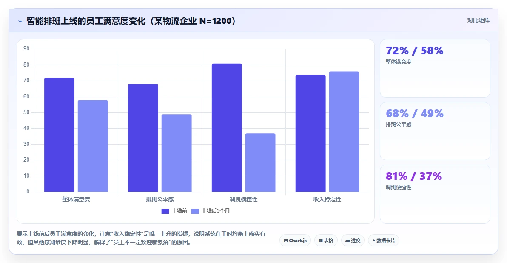
Task: Click the y-axis value 0
Action: click(x=28, y=191)
